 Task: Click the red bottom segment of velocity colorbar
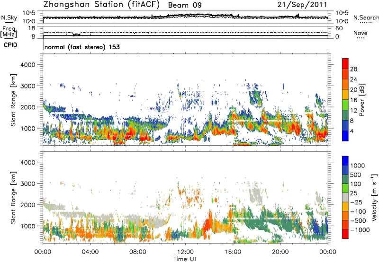pos(345,234)
